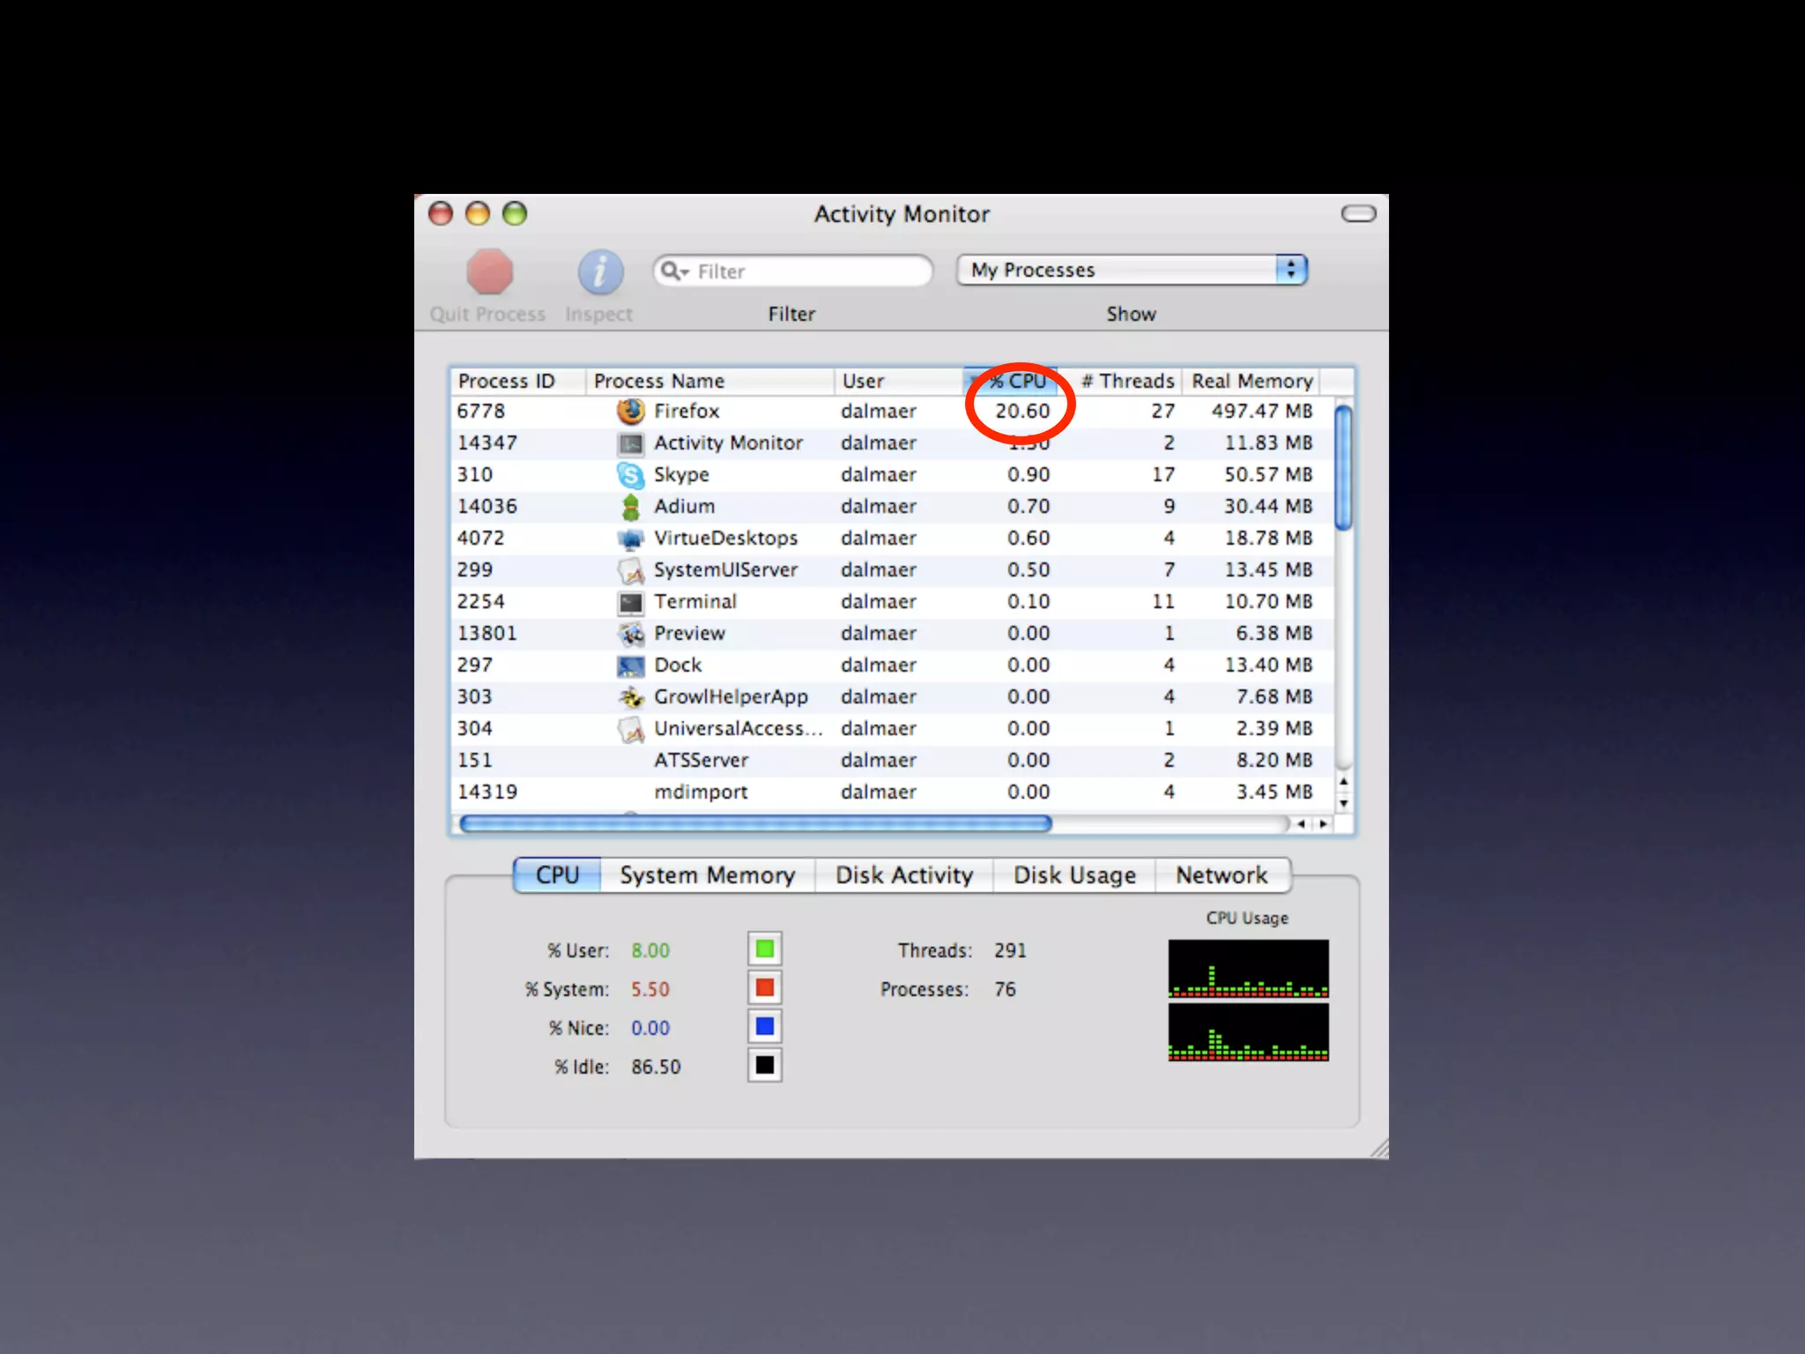Click the Quit Process stop-sign icon
This screenshot has width=1805, height=1354.
pyautogui.click(x=489, y=272)
